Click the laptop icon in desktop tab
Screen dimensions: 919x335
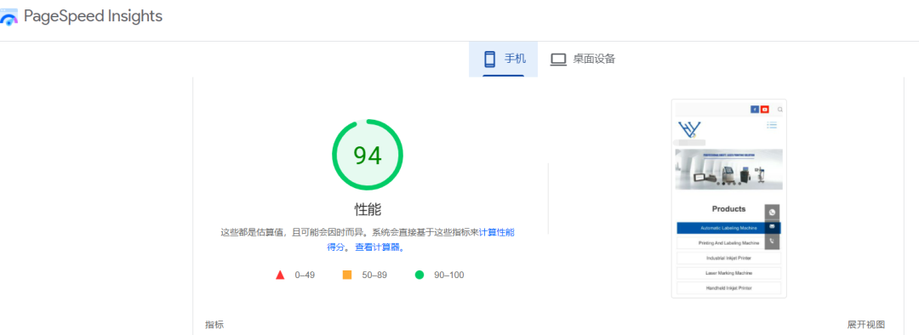[558, 60]
